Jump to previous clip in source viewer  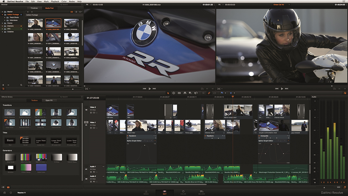pos(145,89)
